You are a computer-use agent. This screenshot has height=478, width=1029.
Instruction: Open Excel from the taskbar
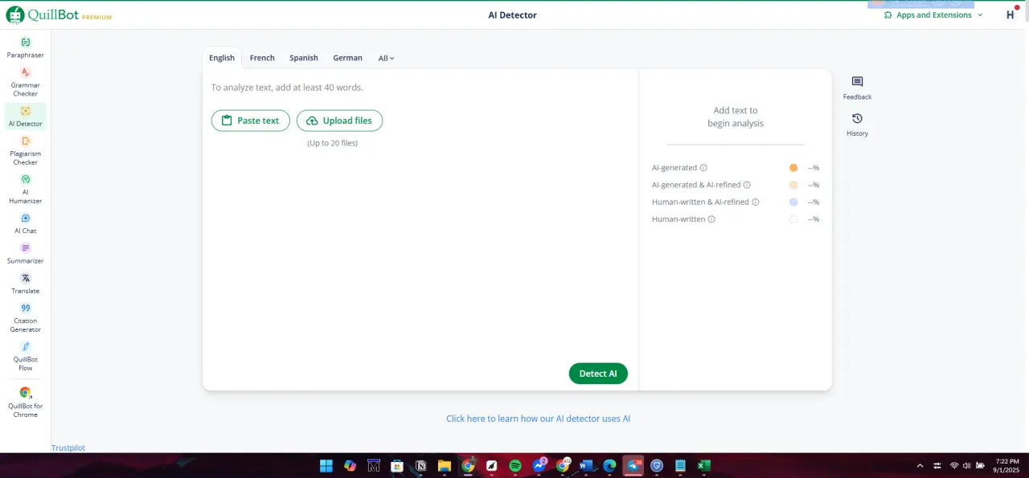click(x=703, y=466)
